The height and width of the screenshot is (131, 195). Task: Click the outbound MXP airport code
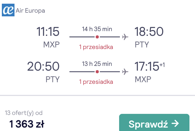pos(51,45)
